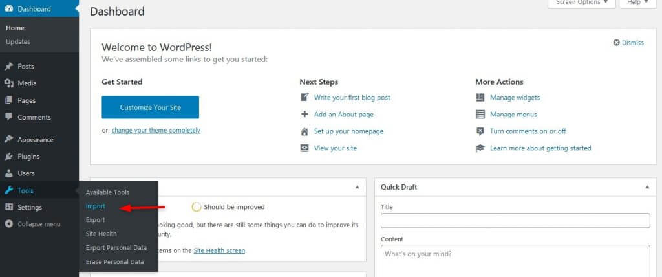Screen dimensions: 662x277
Task: Click the Comments speech bubble icon
Action: [x=9, y=117]
